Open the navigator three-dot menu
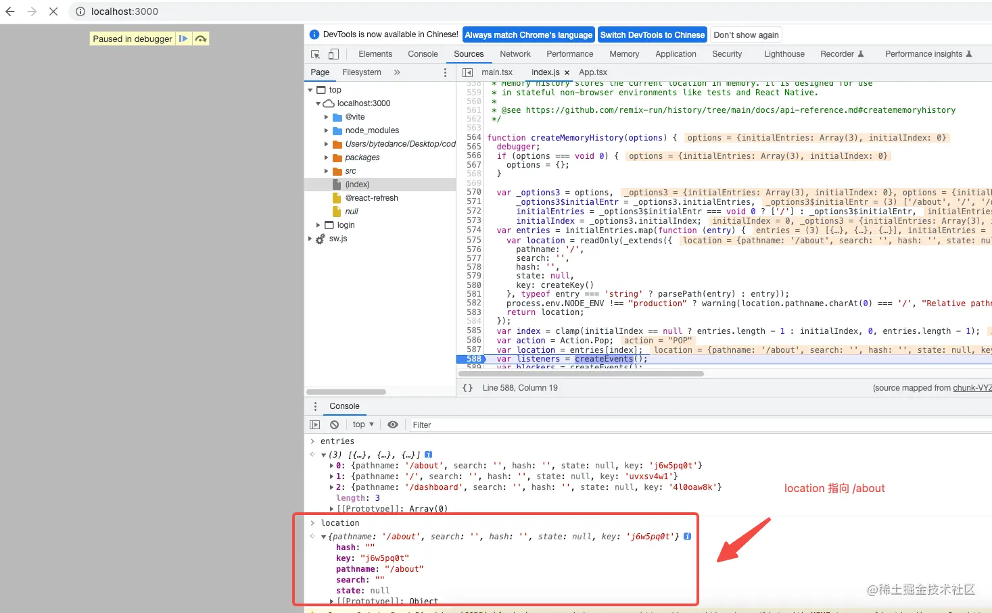 point(445,72)
